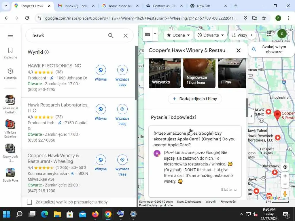Open Zapisane saved places
The height and width of the screenshot is (221, 295).
coord(10,53)
